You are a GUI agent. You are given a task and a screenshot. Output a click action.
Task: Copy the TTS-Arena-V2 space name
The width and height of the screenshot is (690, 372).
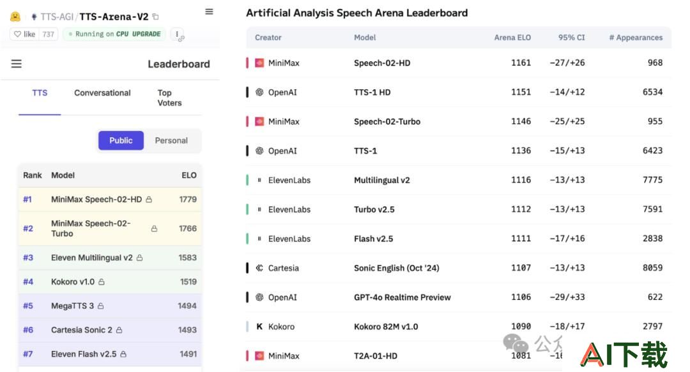[156, 17]
